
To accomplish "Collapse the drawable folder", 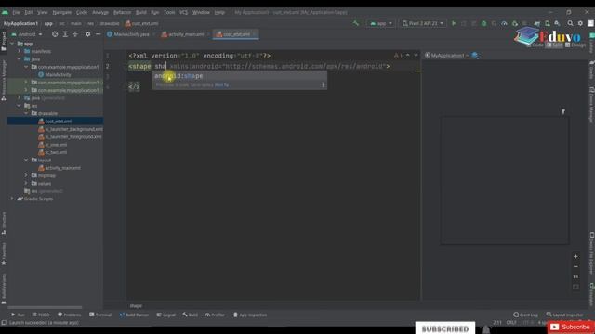I will [26, 113].
